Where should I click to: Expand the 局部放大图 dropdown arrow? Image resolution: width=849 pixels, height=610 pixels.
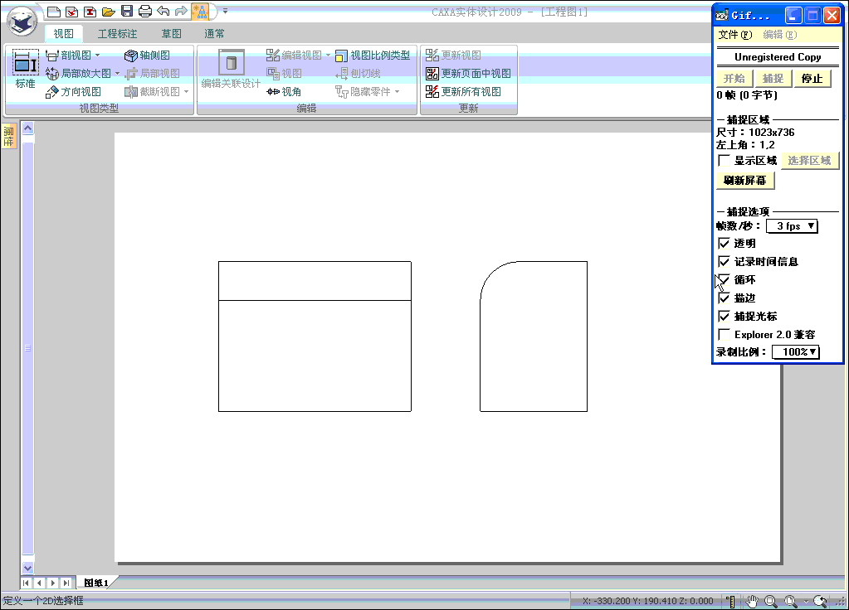(118, 73)
